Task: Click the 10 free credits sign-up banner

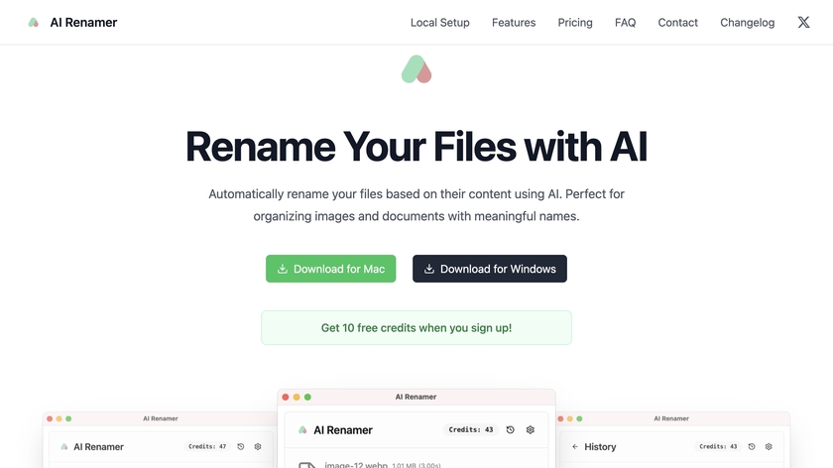Action: (416, 328)
